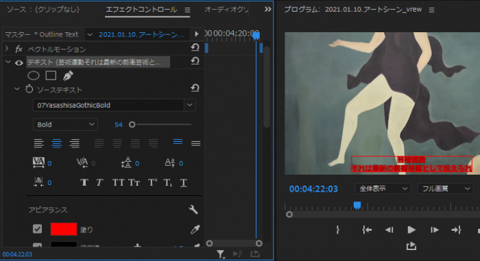This screenshot has height=261, width=480.
Task: Go to in point
Action: [367, 229]
